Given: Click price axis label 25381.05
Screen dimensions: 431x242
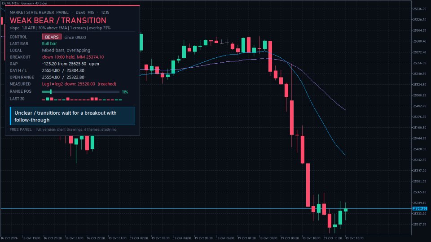Looking at the screenshot, I should pyautogui.click(x=420, y=181).
